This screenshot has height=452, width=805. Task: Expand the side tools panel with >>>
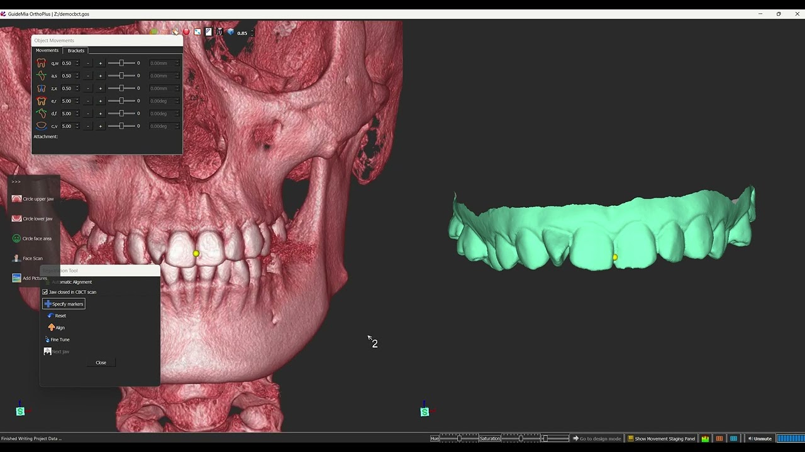click(x=16, y=181)
